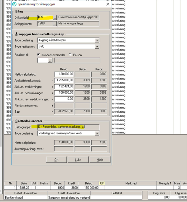Viewport: 187px width, 202px height.
Task: Click the Debet column header in voucher grid
Action: [58, 183]
